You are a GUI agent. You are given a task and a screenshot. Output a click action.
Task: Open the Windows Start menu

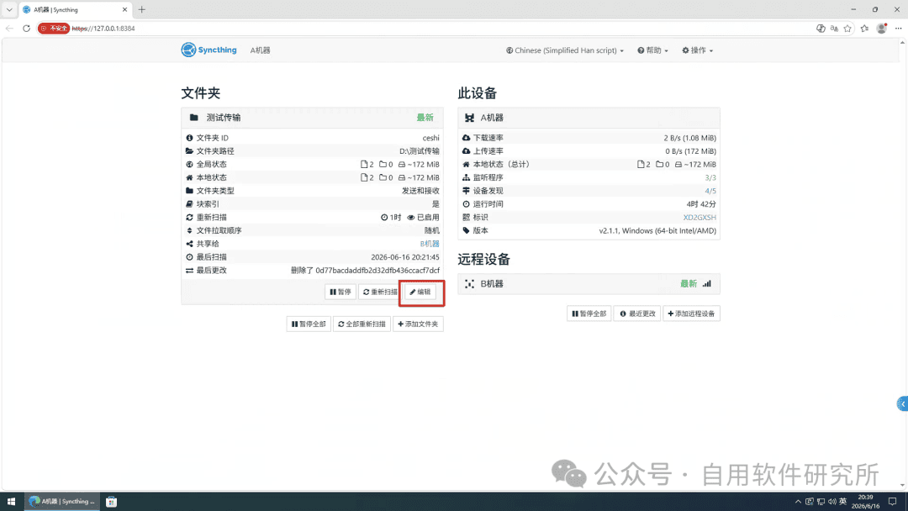tap(11, 501)
